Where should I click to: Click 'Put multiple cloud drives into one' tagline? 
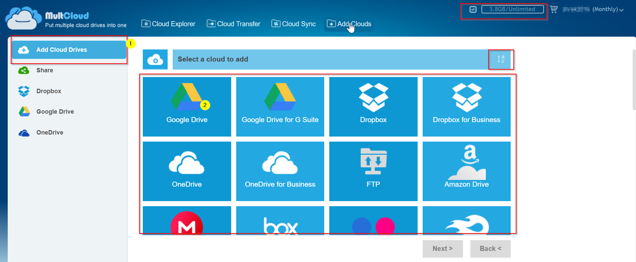tap(86, 25)
